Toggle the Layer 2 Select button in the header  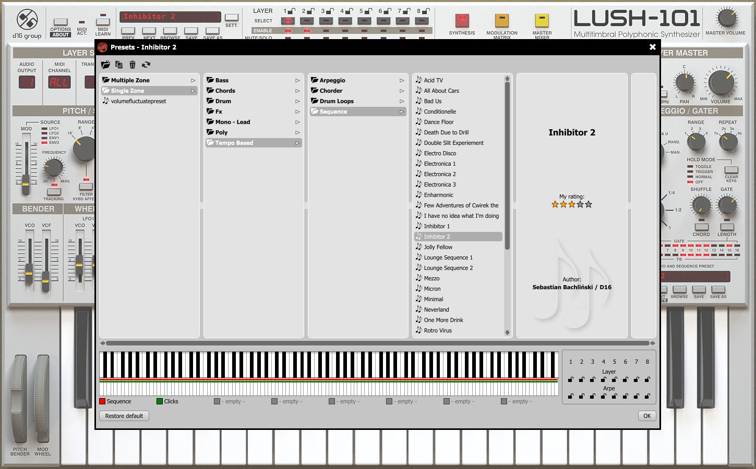coord(307,21)
